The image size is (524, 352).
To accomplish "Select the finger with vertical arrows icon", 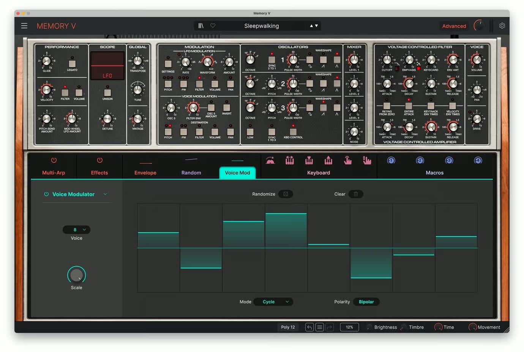I will click(367, 160).
